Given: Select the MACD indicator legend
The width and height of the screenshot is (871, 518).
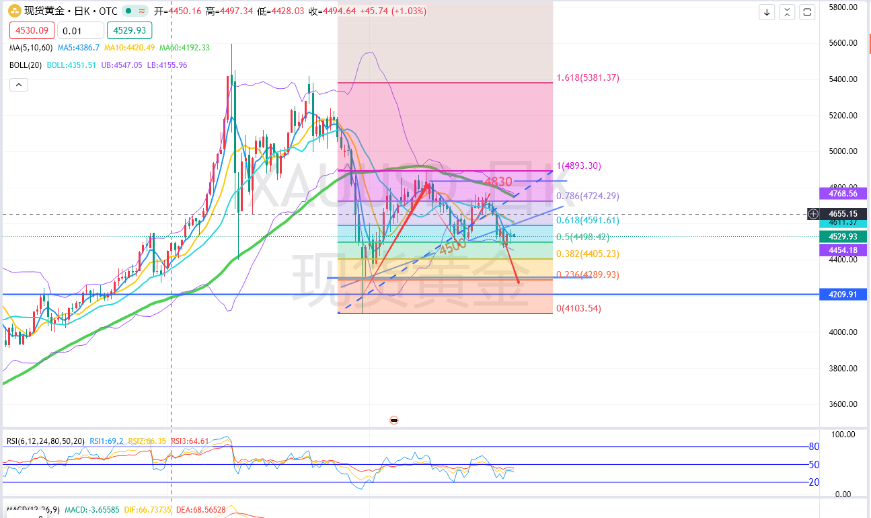Looking at the screenshot, I should [34, 511].
